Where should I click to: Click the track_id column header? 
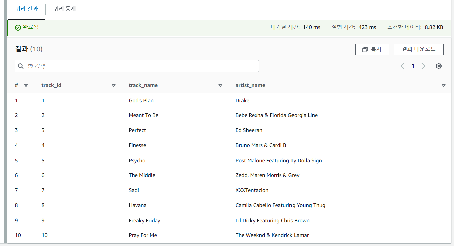51,85
